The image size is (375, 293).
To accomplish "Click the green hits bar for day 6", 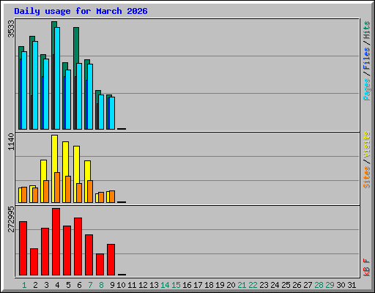I will tap(76, 45).
